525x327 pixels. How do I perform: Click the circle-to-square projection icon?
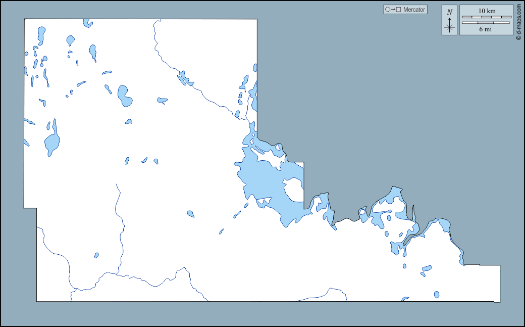[393, 10]
